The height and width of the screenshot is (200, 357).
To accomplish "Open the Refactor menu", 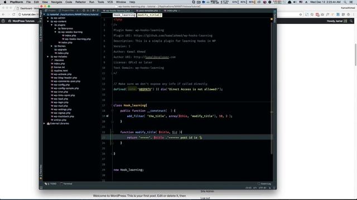I will (80, 2).
